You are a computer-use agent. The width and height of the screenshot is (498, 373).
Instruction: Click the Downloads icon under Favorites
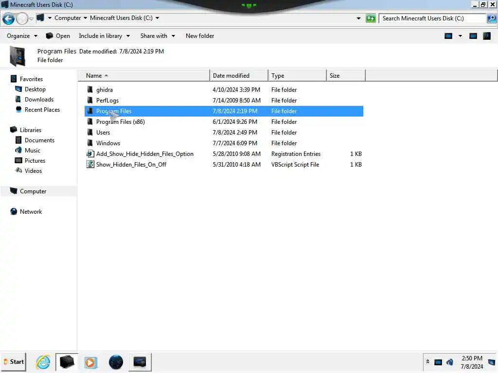click(x=18, y=99)
